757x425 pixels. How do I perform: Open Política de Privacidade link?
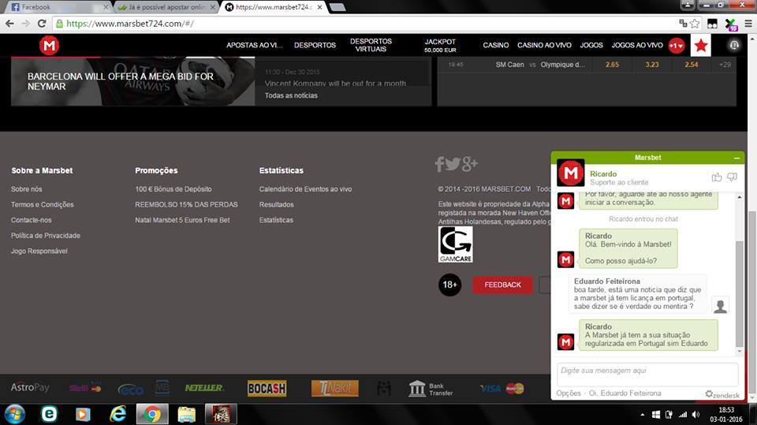[x=46, y=236]
